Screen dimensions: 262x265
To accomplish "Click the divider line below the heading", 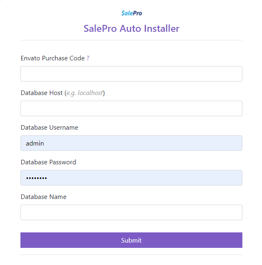I will point(131,40).
